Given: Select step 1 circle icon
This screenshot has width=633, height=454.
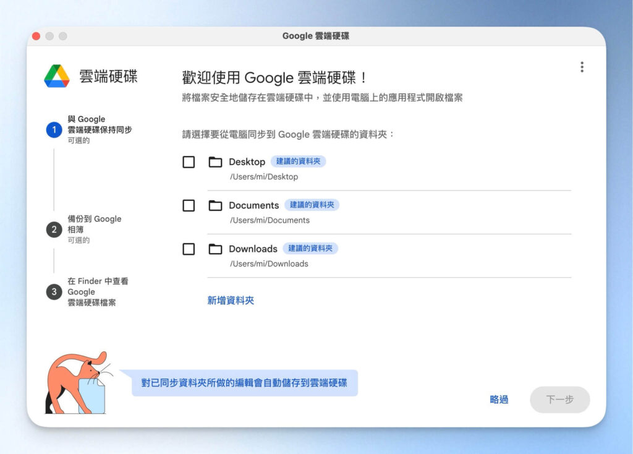Looking at the screenshot, I should 54,130.
